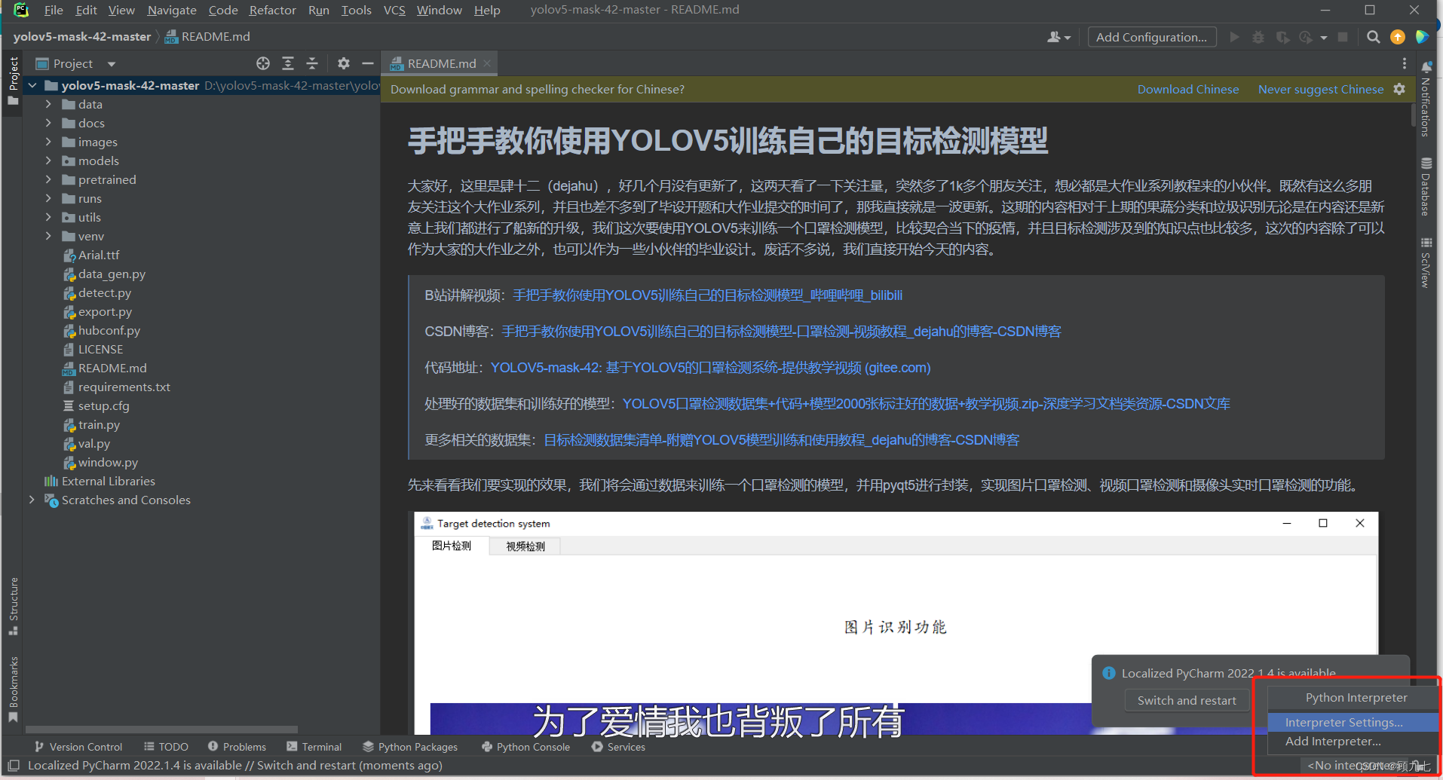Open the gitee.com code address link

710,368
